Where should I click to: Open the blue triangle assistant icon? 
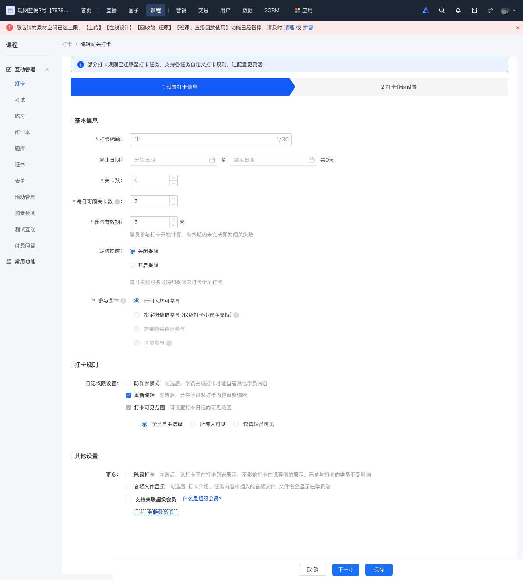pyautogui.click(x=426, y=10)
